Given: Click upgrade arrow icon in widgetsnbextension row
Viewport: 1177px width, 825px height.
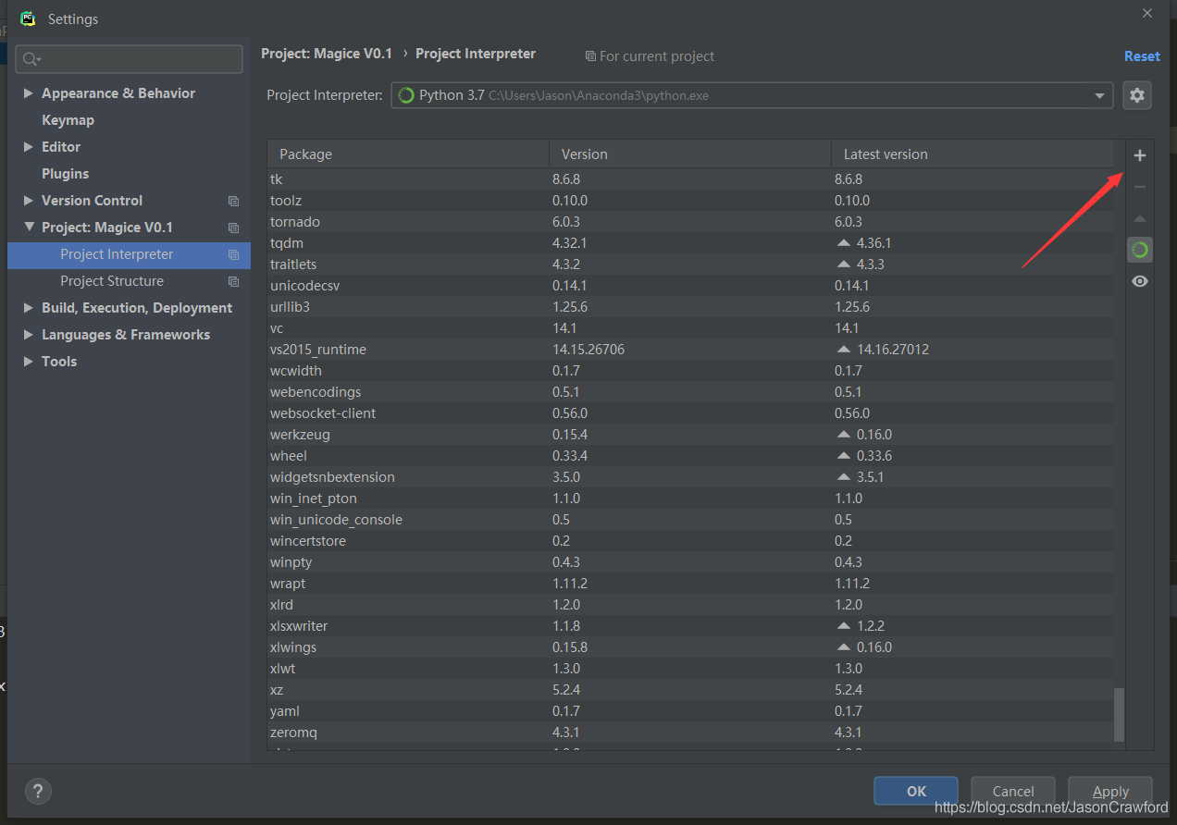Looking at the screenshot, I should click(x=843, y=476).
